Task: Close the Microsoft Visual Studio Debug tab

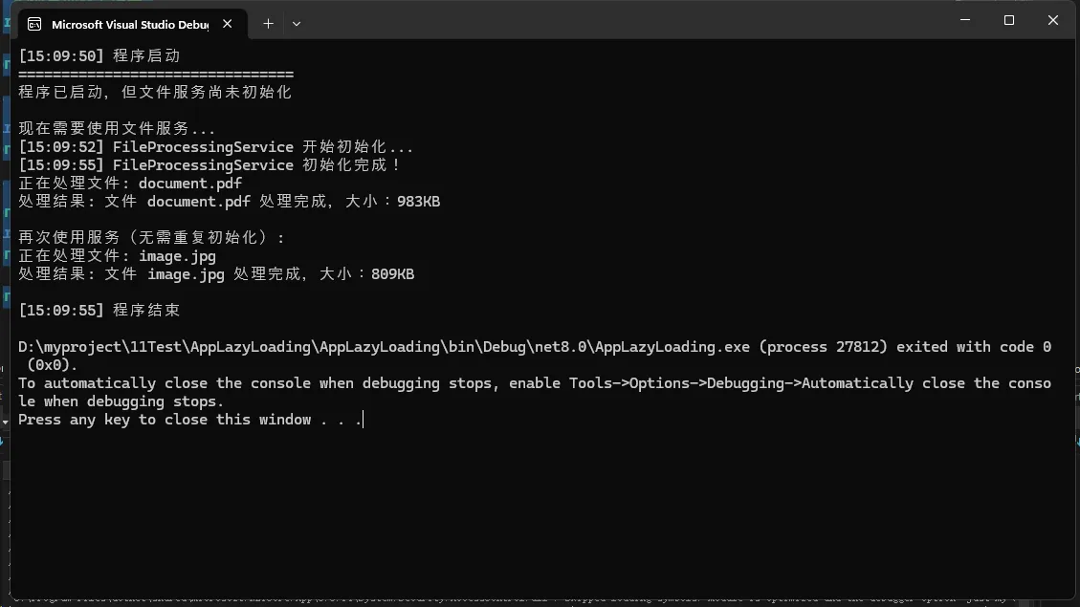Action: pos(228,24)
